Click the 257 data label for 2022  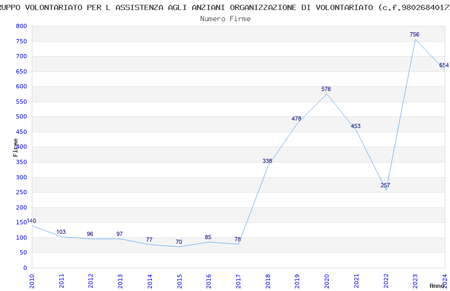pos(385,186)
